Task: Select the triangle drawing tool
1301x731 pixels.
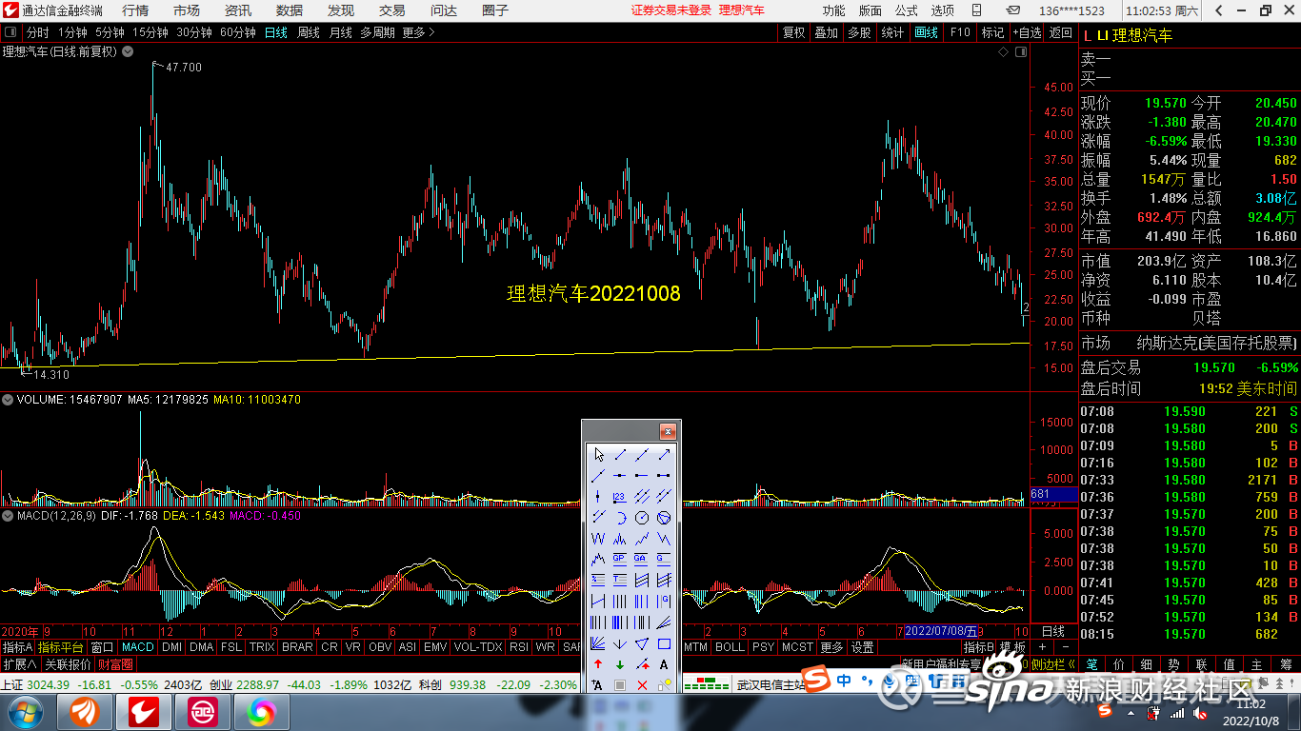Action: (642, 644)
